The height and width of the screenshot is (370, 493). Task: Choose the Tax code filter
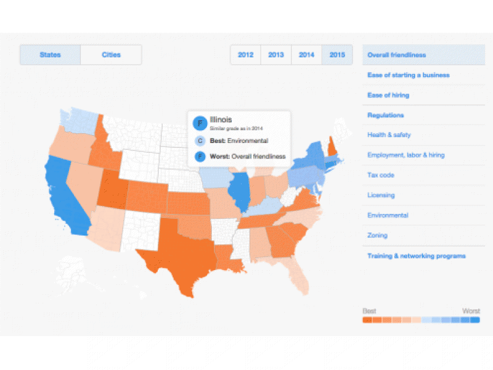coord(381,175)
